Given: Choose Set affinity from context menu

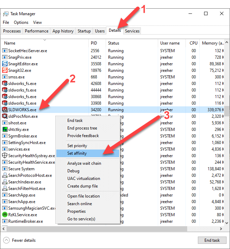Looking at the screenshot, I should click(88, 153).
